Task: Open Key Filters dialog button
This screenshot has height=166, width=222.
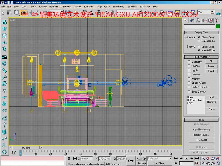Action: [160, 164]
